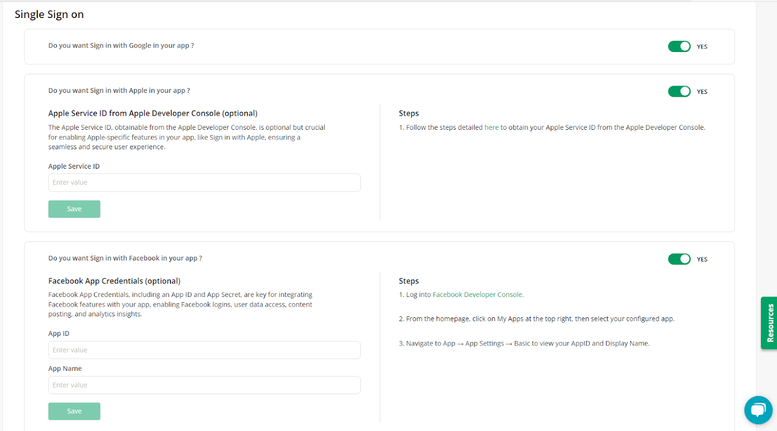Click the 'App Name' field label
This screenshot has width=777, height=431.
click(x=65, y=369)
